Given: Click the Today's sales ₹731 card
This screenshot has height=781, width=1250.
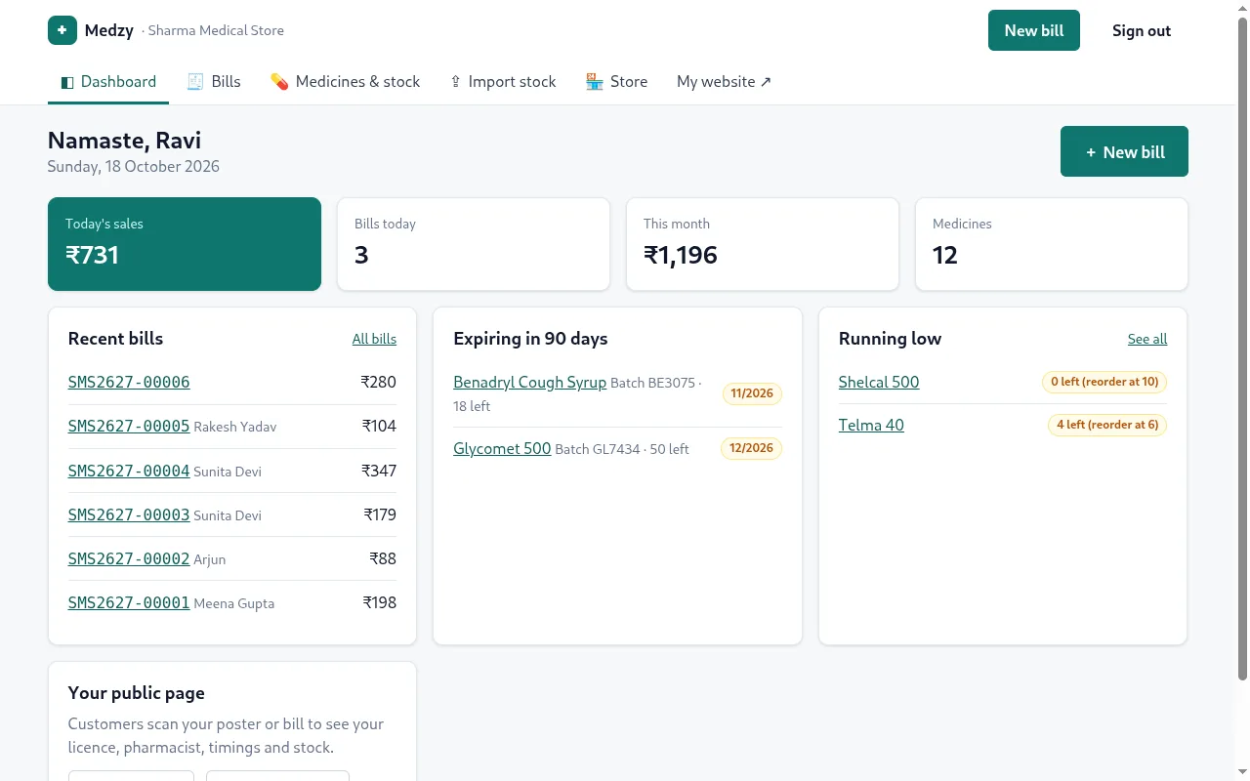Looking at the screenshot, I should pos(185,244).
